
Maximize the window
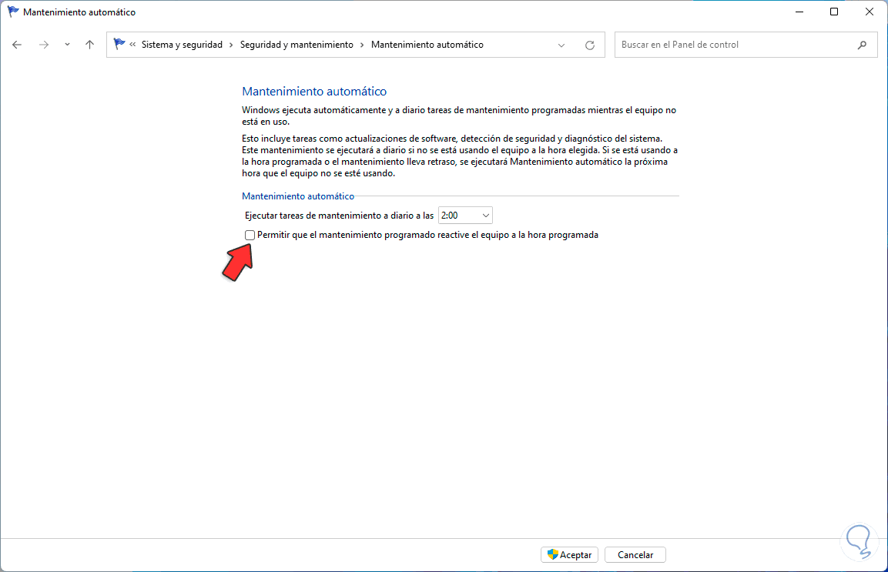(x=833, y=12)
